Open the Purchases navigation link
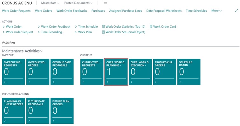 tap(98, 11)
